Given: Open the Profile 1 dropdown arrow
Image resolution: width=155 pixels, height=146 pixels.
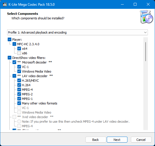Looking at the screenshot, I should point(145,32).
